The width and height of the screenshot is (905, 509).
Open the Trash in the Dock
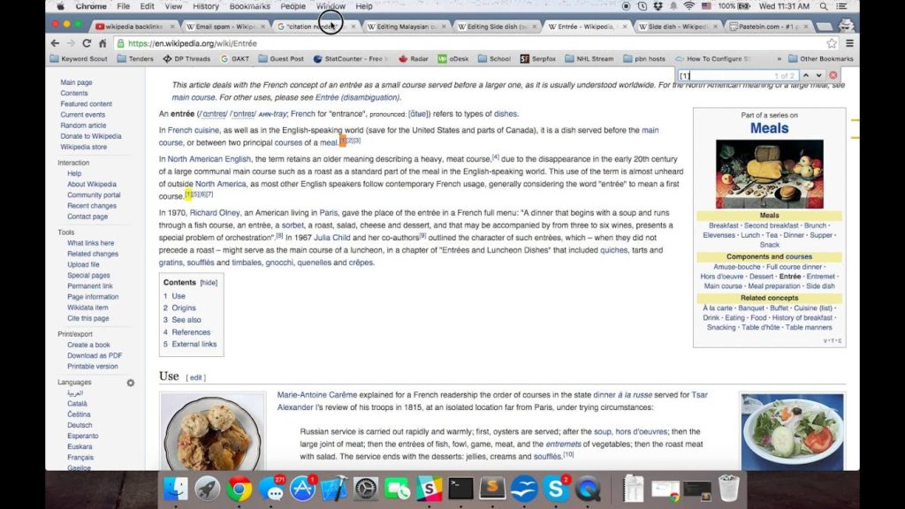[728, 488]
